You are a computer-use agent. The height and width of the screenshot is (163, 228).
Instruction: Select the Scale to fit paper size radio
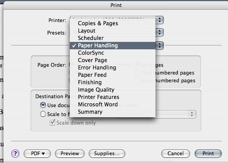43,114
